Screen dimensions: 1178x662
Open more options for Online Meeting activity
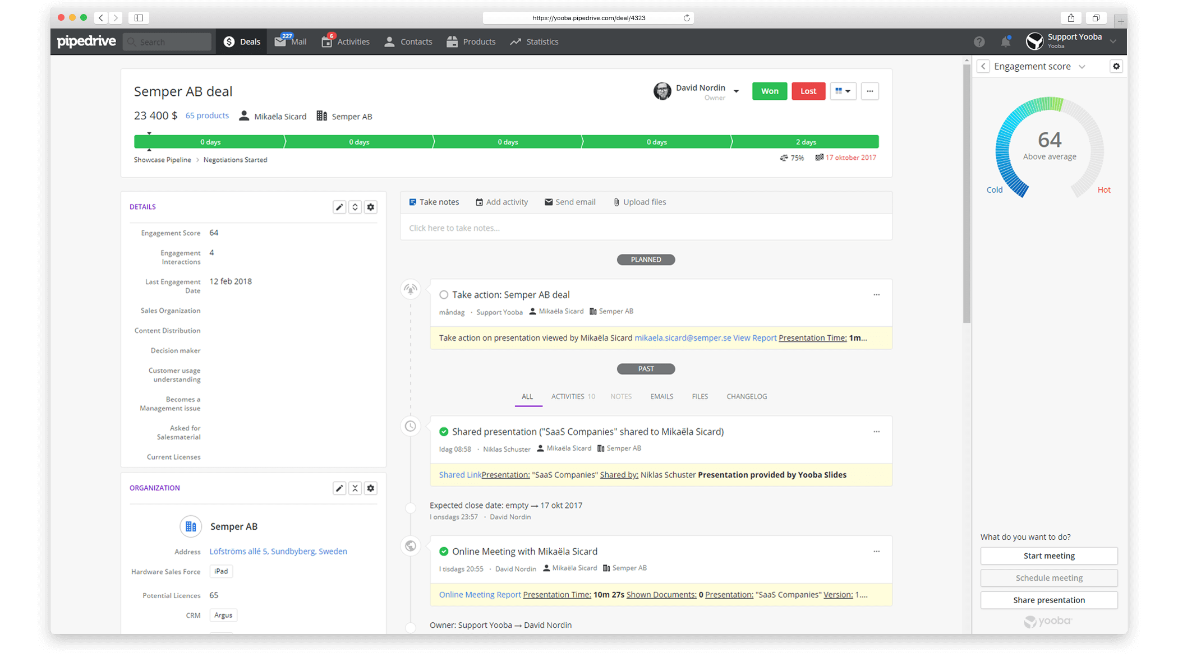click(x=877, y=552)
